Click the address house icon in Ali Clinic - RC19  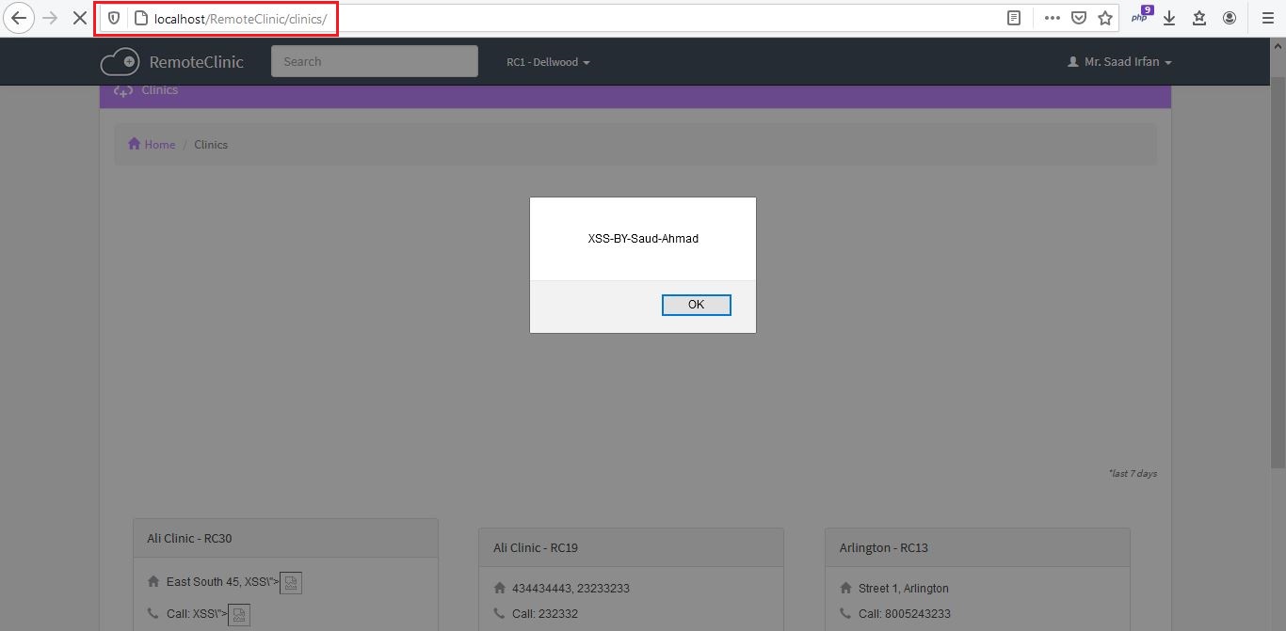click(500, 588)
